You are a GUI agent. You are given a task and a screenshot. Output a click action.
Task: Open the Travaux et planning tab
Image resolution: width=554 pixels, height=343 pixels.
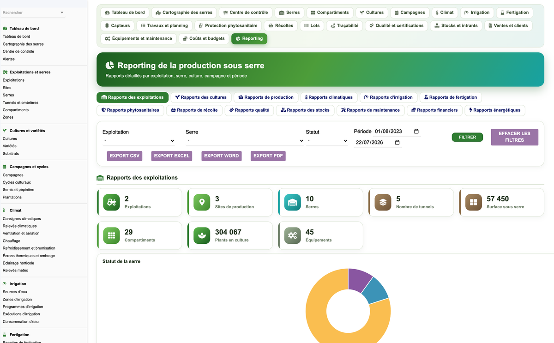pos(164,25)
